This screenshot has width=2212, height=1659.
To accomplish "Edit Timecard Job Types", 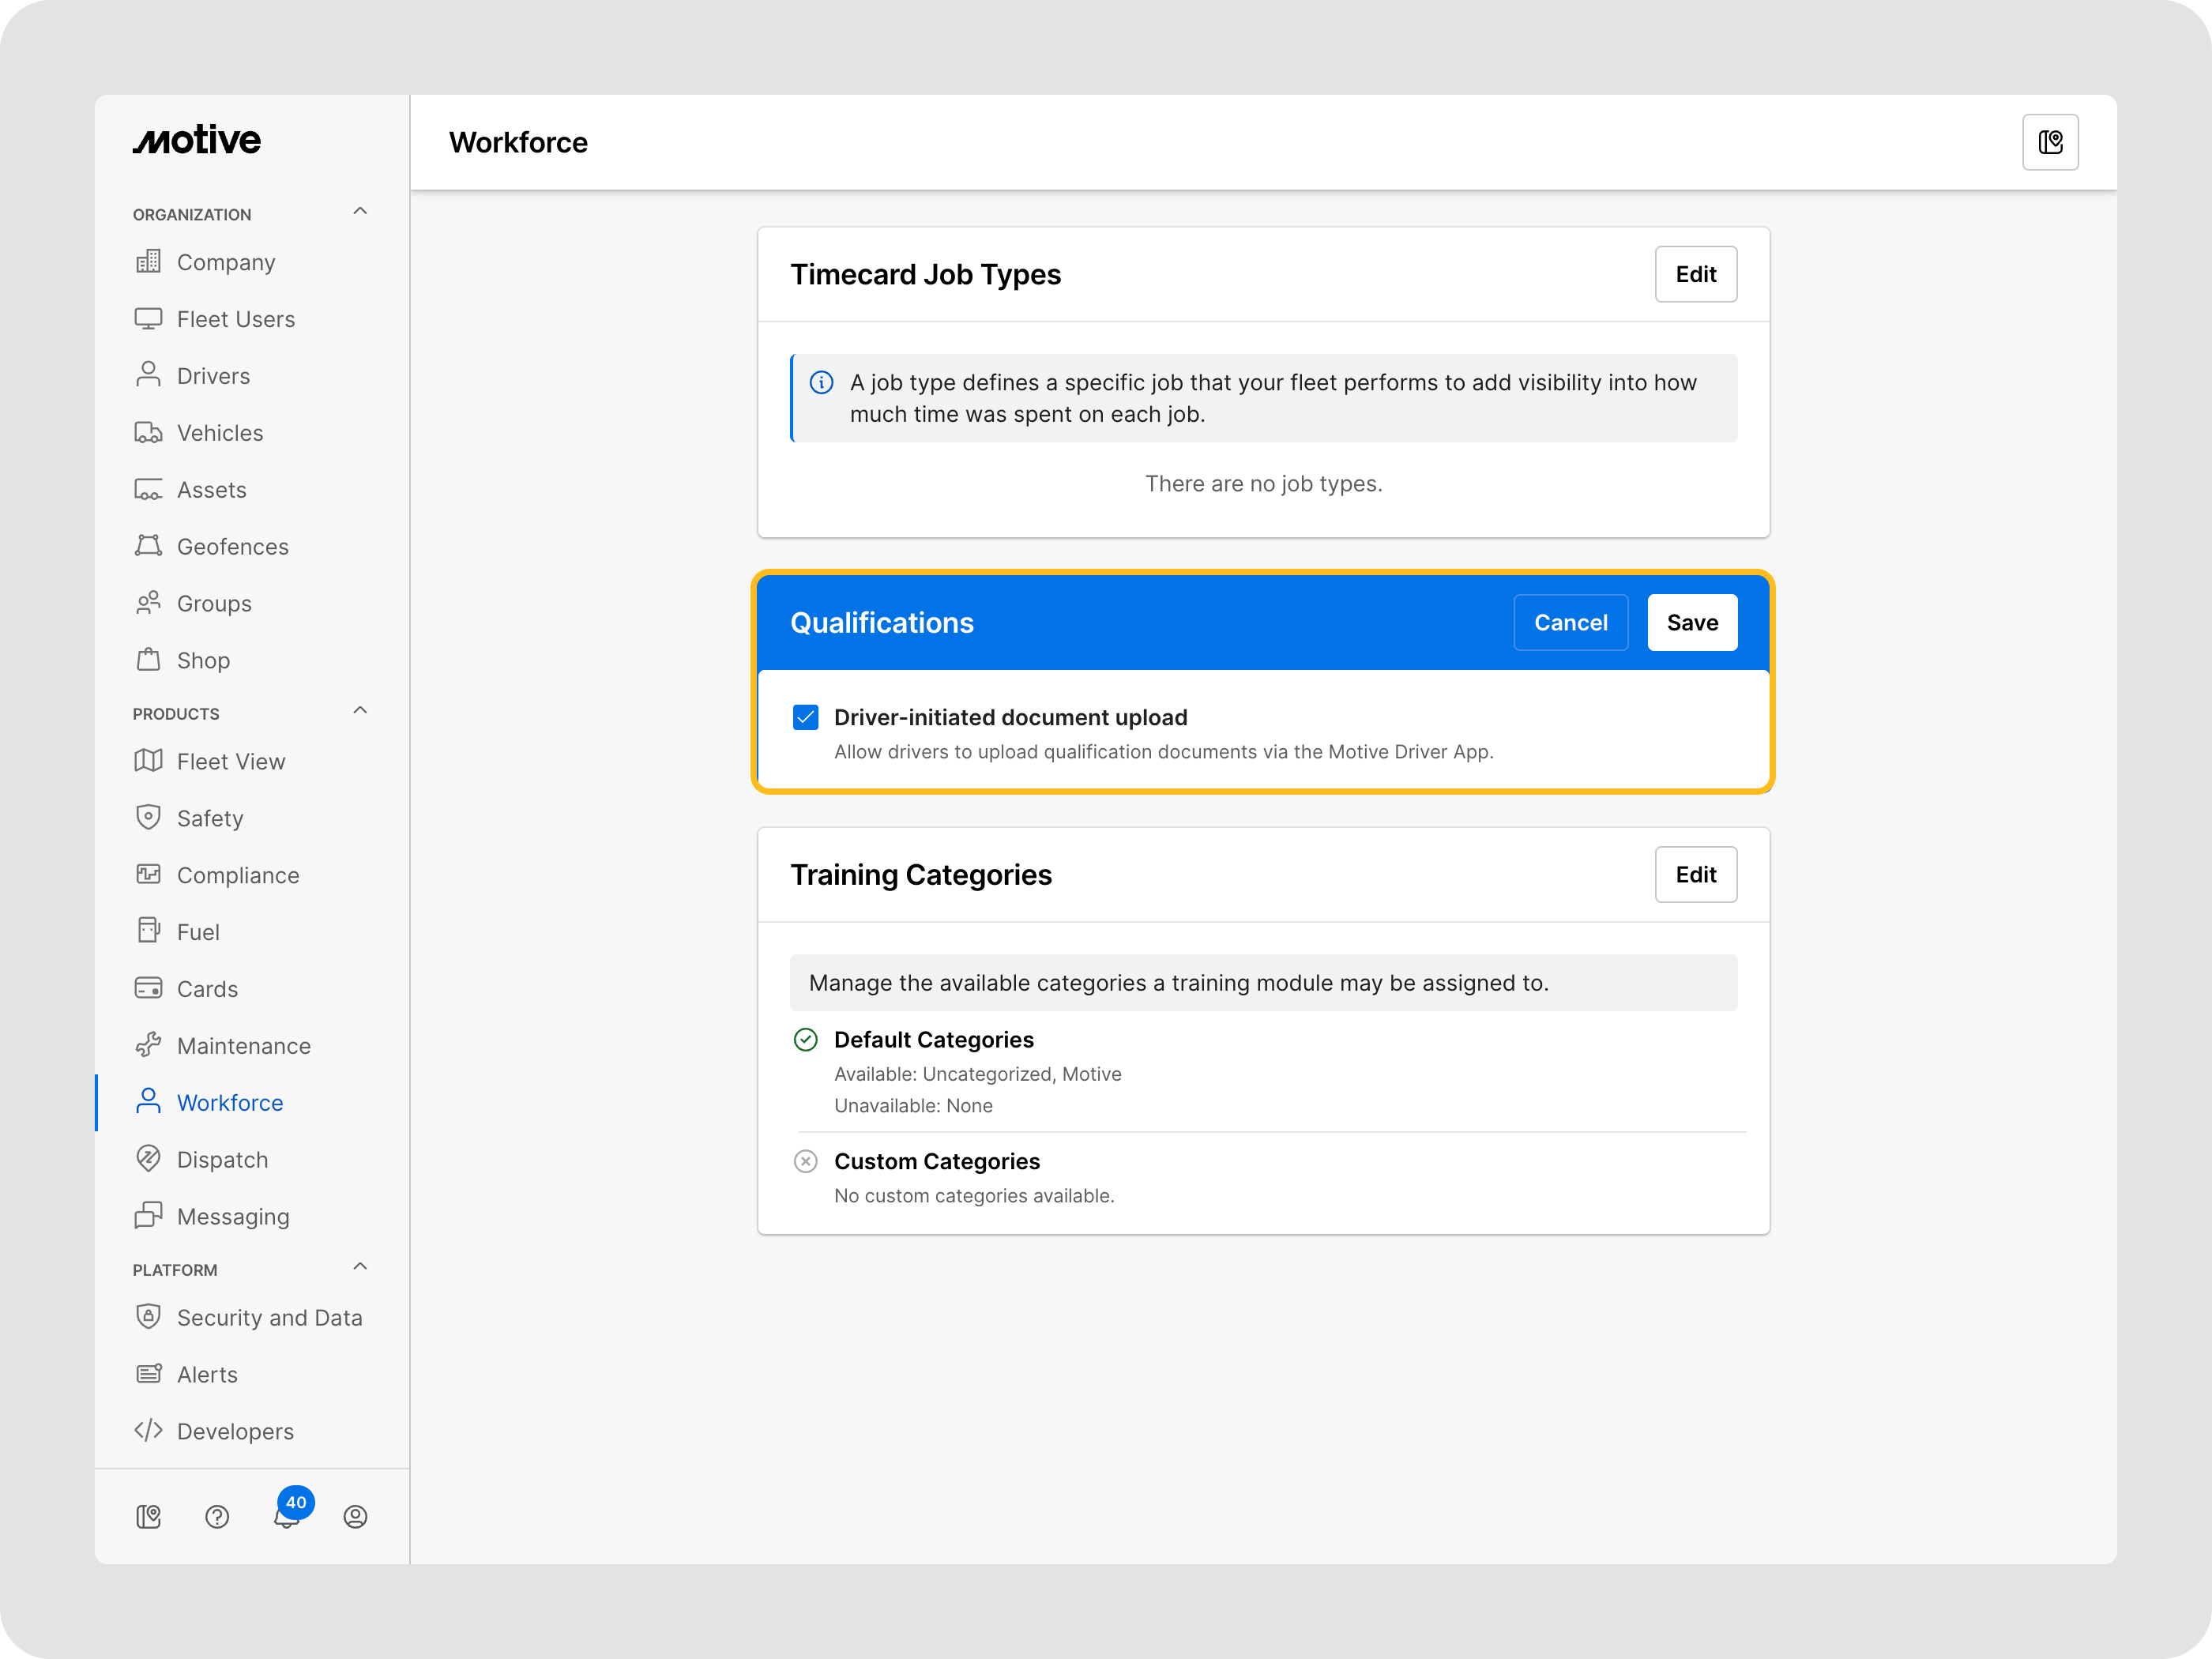I will 1695,274.
